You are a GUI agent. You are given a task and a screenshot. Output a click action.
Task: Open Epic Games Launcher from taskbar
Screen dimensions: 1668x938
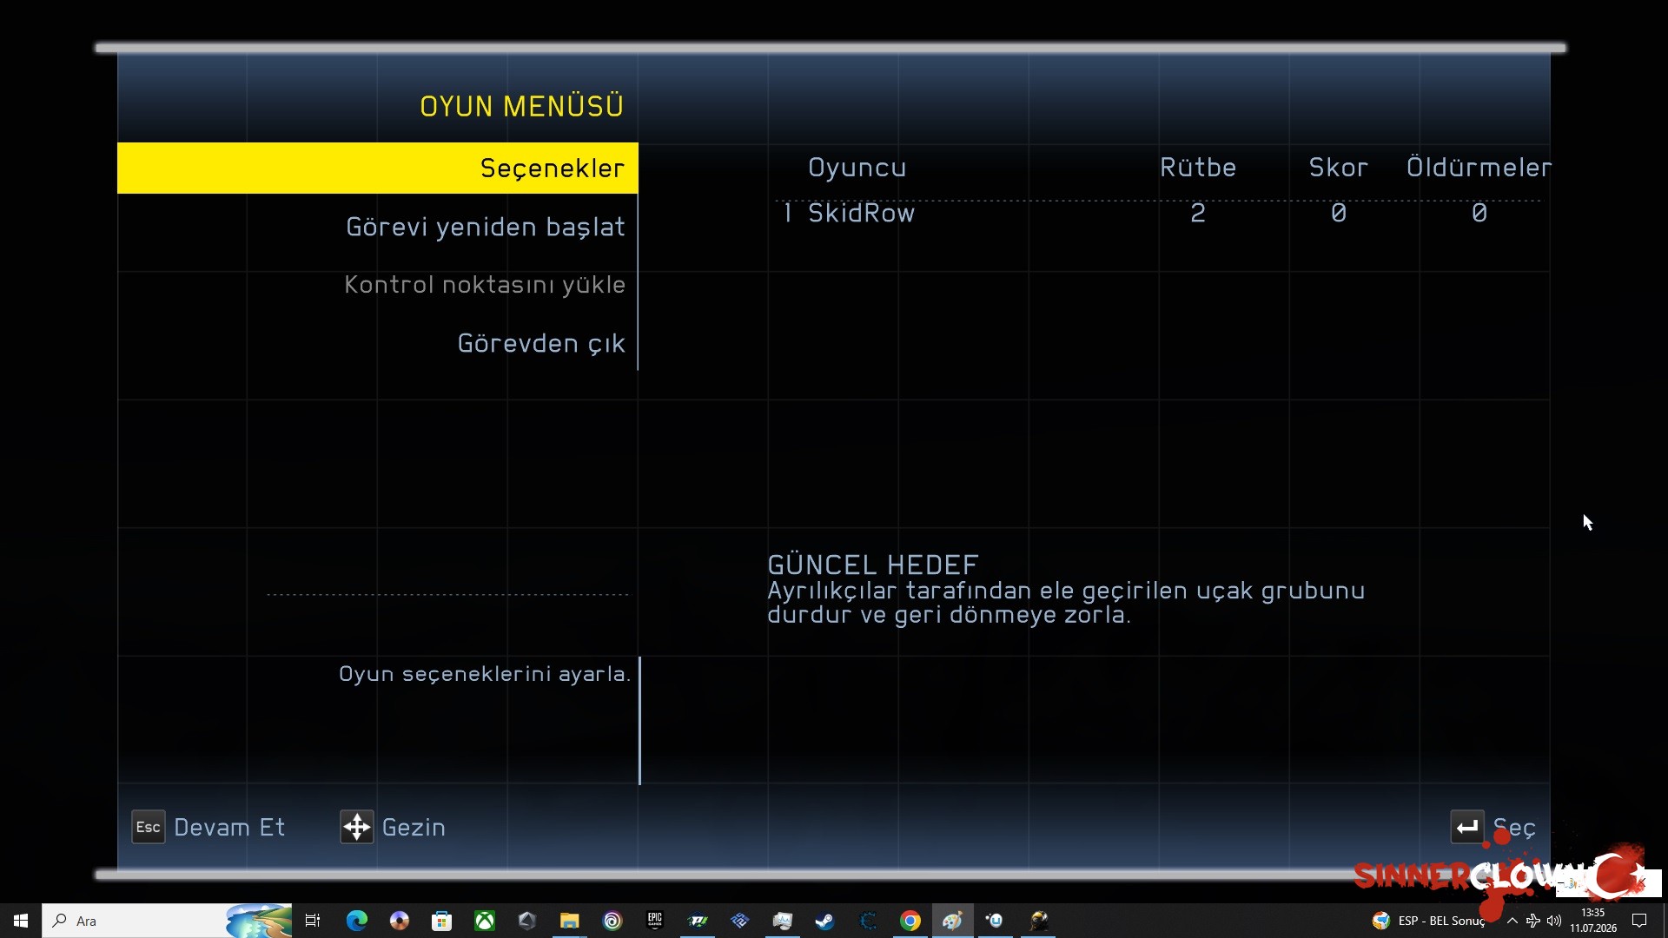click(x=655, y=921)
